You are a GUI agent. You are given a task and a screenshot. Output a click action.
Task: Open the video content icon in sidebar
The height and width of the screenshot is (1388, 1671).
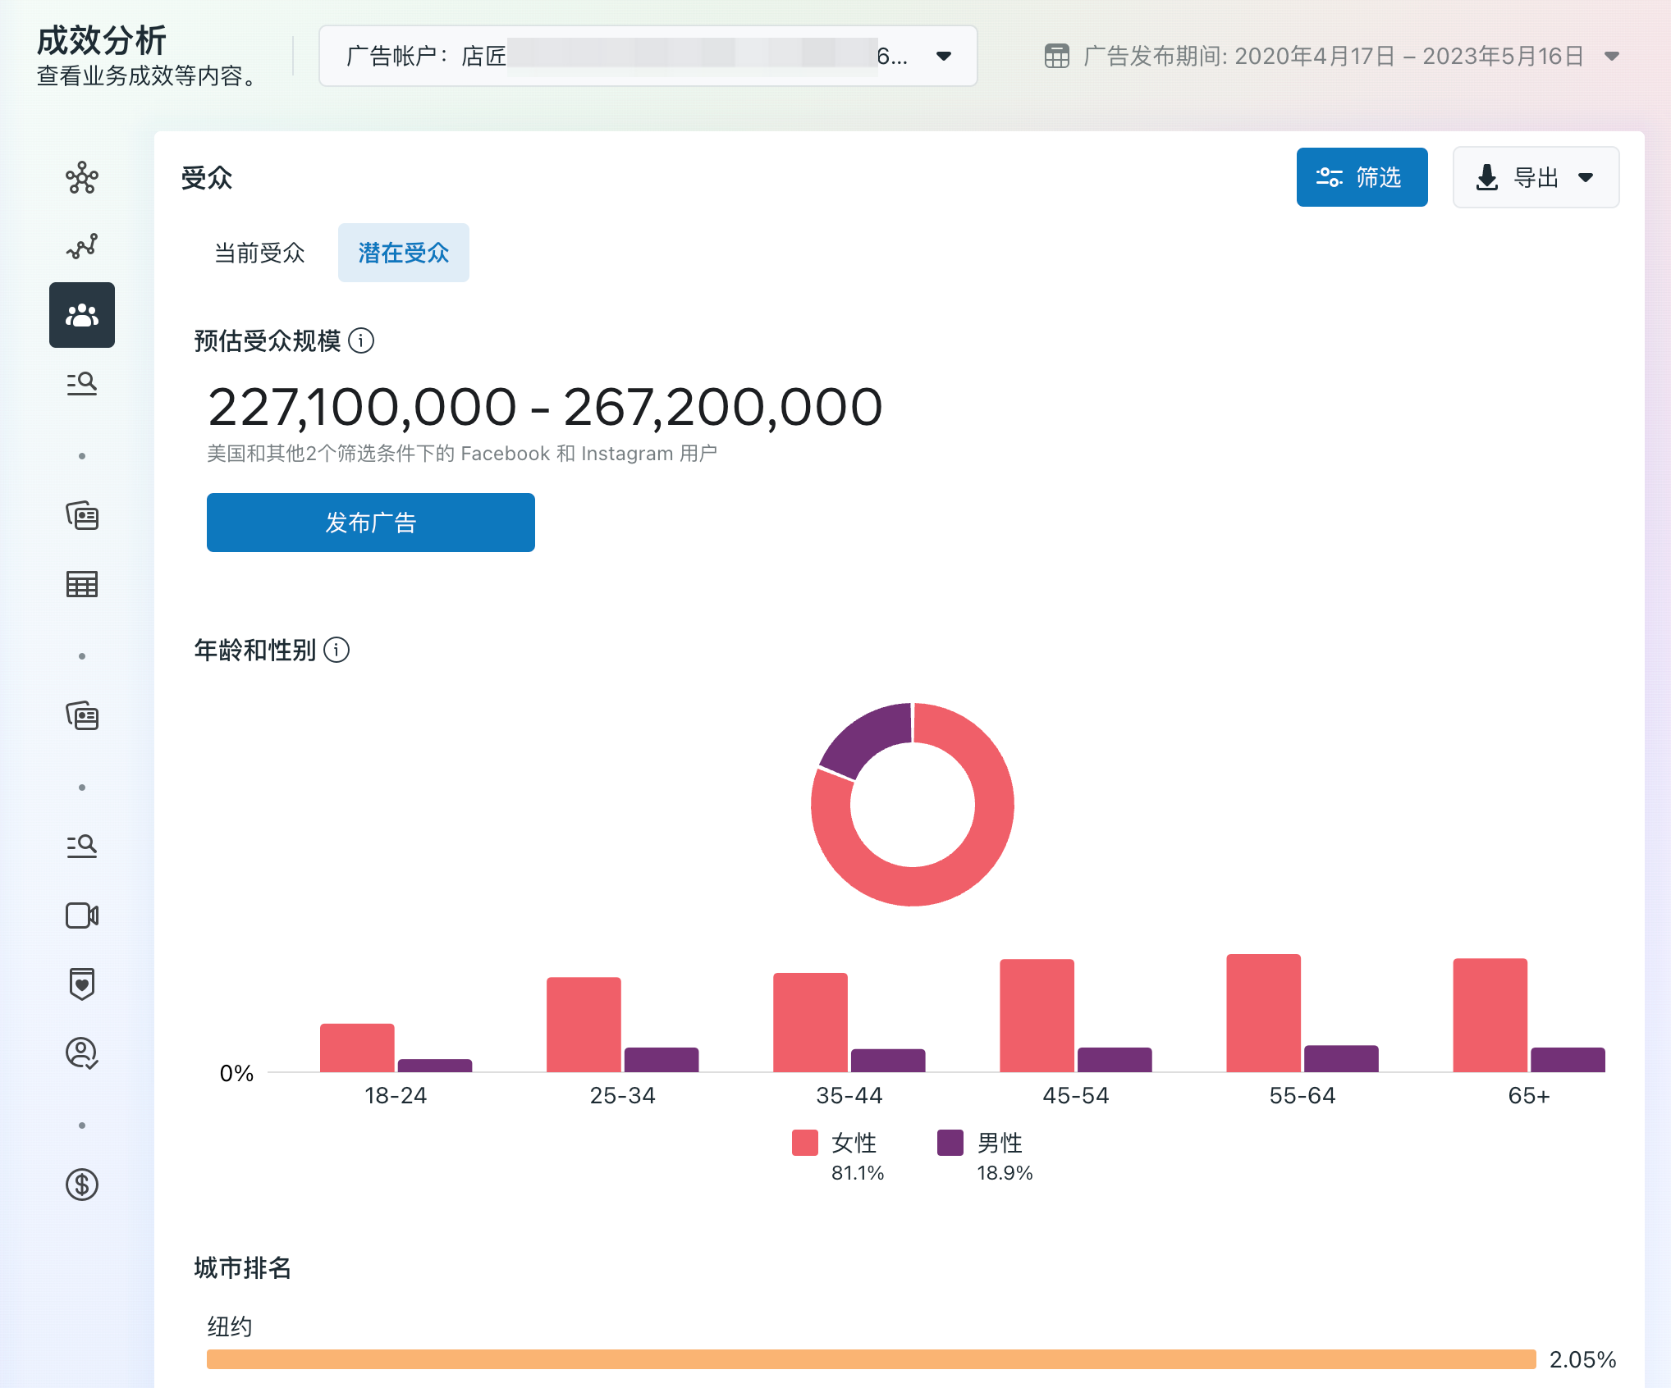pyautogui.click(x=81, y=915)
